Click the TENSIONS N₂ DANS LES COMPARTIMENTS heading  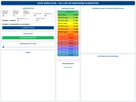tap(108, 8)
